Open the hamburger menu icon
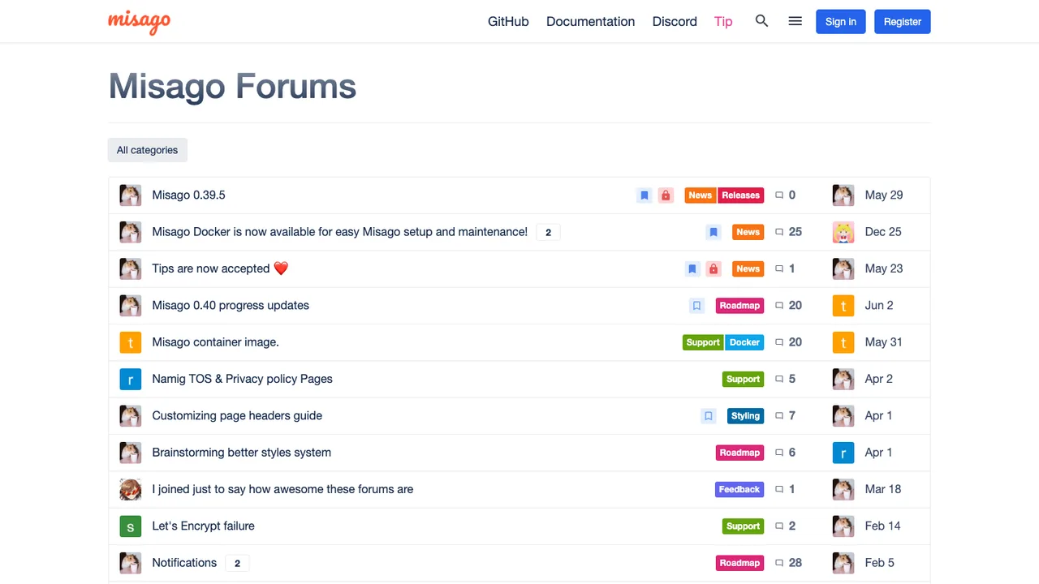The width and height of the screenshot is (1039, 584). pyautogui.click(x=795, y=21)
